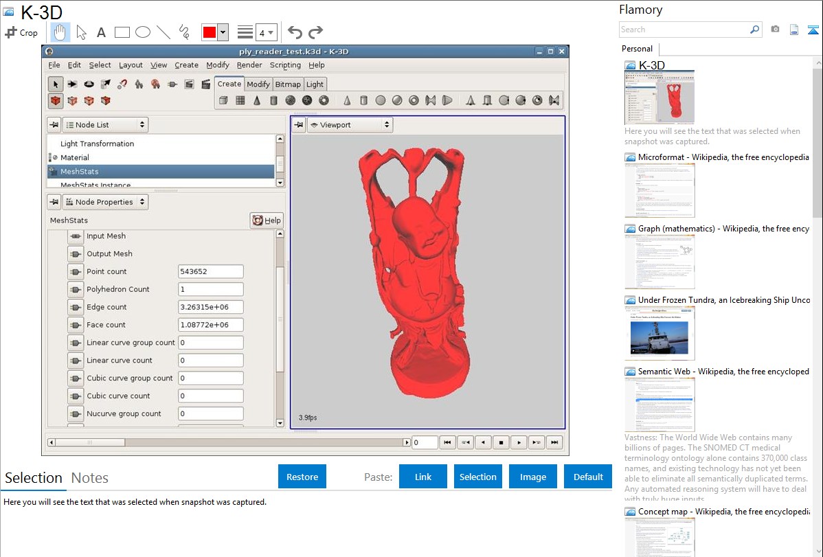Image resolution: width=823 pixels, height=557 pixels.
Task: Choose the text annotation tool
Action: [x=101, y=32]
